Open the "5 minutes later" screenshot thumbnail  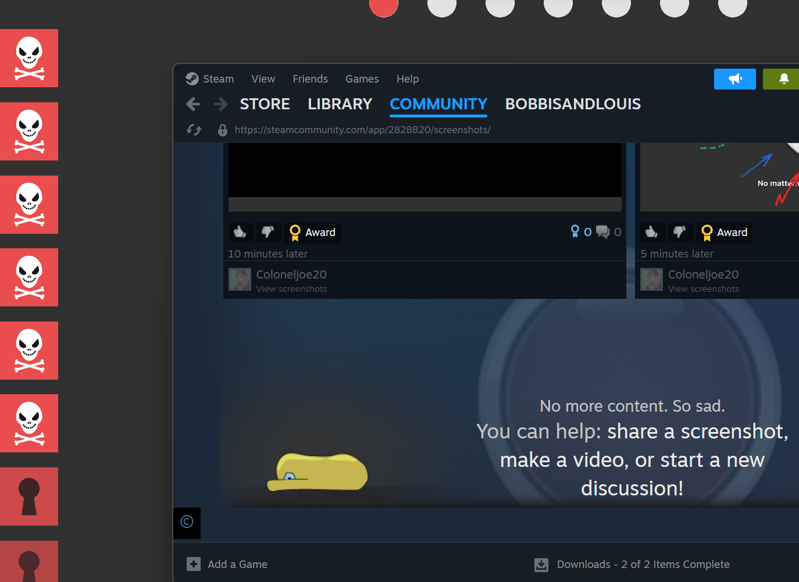[719, 177]
